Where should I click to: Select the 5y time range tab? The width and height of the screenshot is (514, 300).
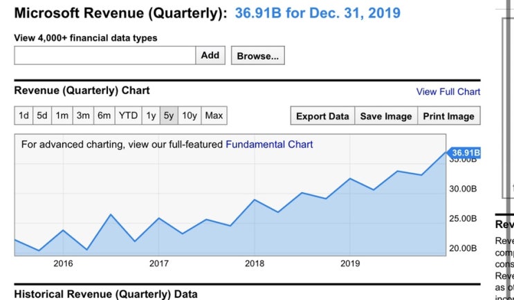(169, 115)
